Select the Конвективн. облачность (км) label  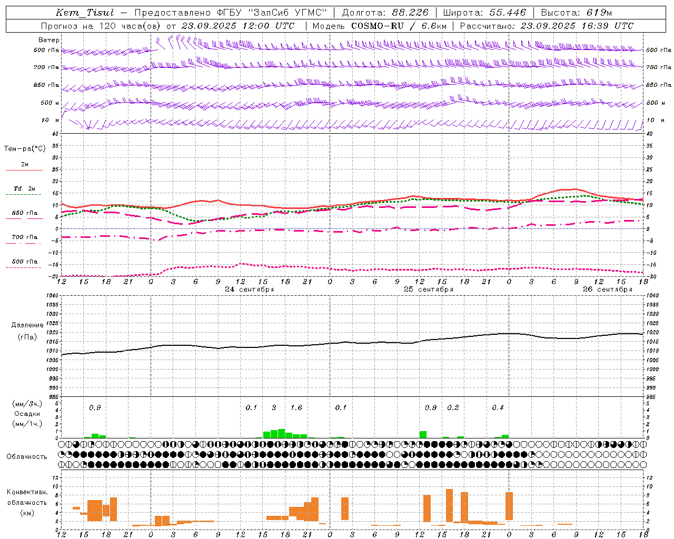click(27, 502)
